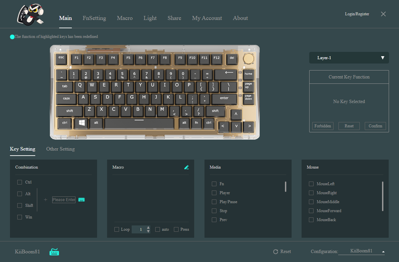
Task: Click the Reset refresh icon in the bottom bar
Action: tap(276, 252)
